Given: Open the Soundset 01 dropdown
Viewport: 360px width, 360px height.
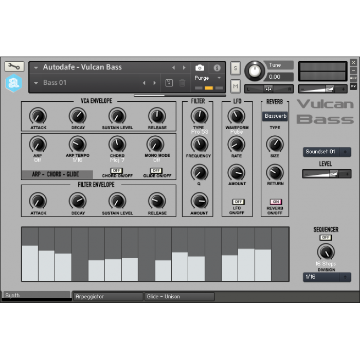Looking at the screenshot, I should [327, 152].
